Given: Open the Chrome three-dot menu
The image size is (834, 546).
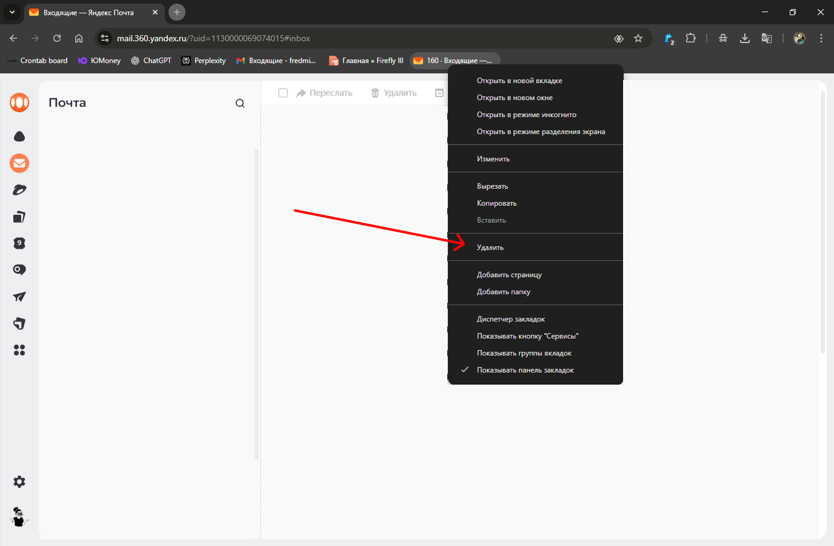Looking at the screenshot, I should click(821, 38).
